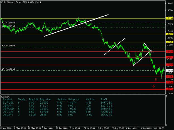This screenshot has height=130, width=174.
Task: Click GBPUSD sell price 1.9223
Action: tap(72, 109)
